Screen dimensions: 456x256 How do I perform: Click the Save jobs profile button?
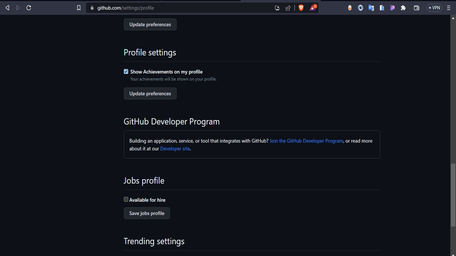click(x=147, y=213)
